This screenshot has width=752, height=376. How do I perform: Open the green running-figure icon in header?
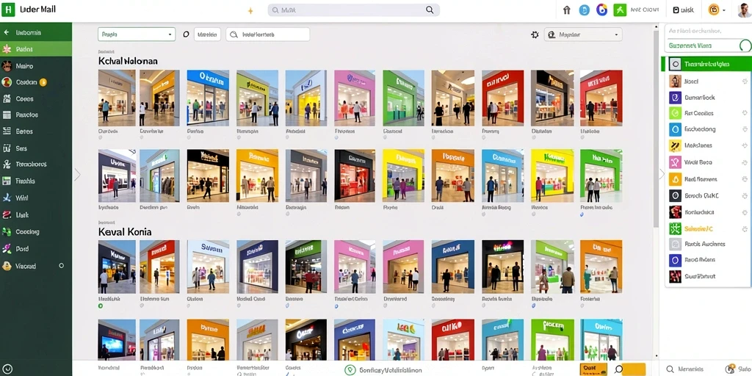(620, 10)
